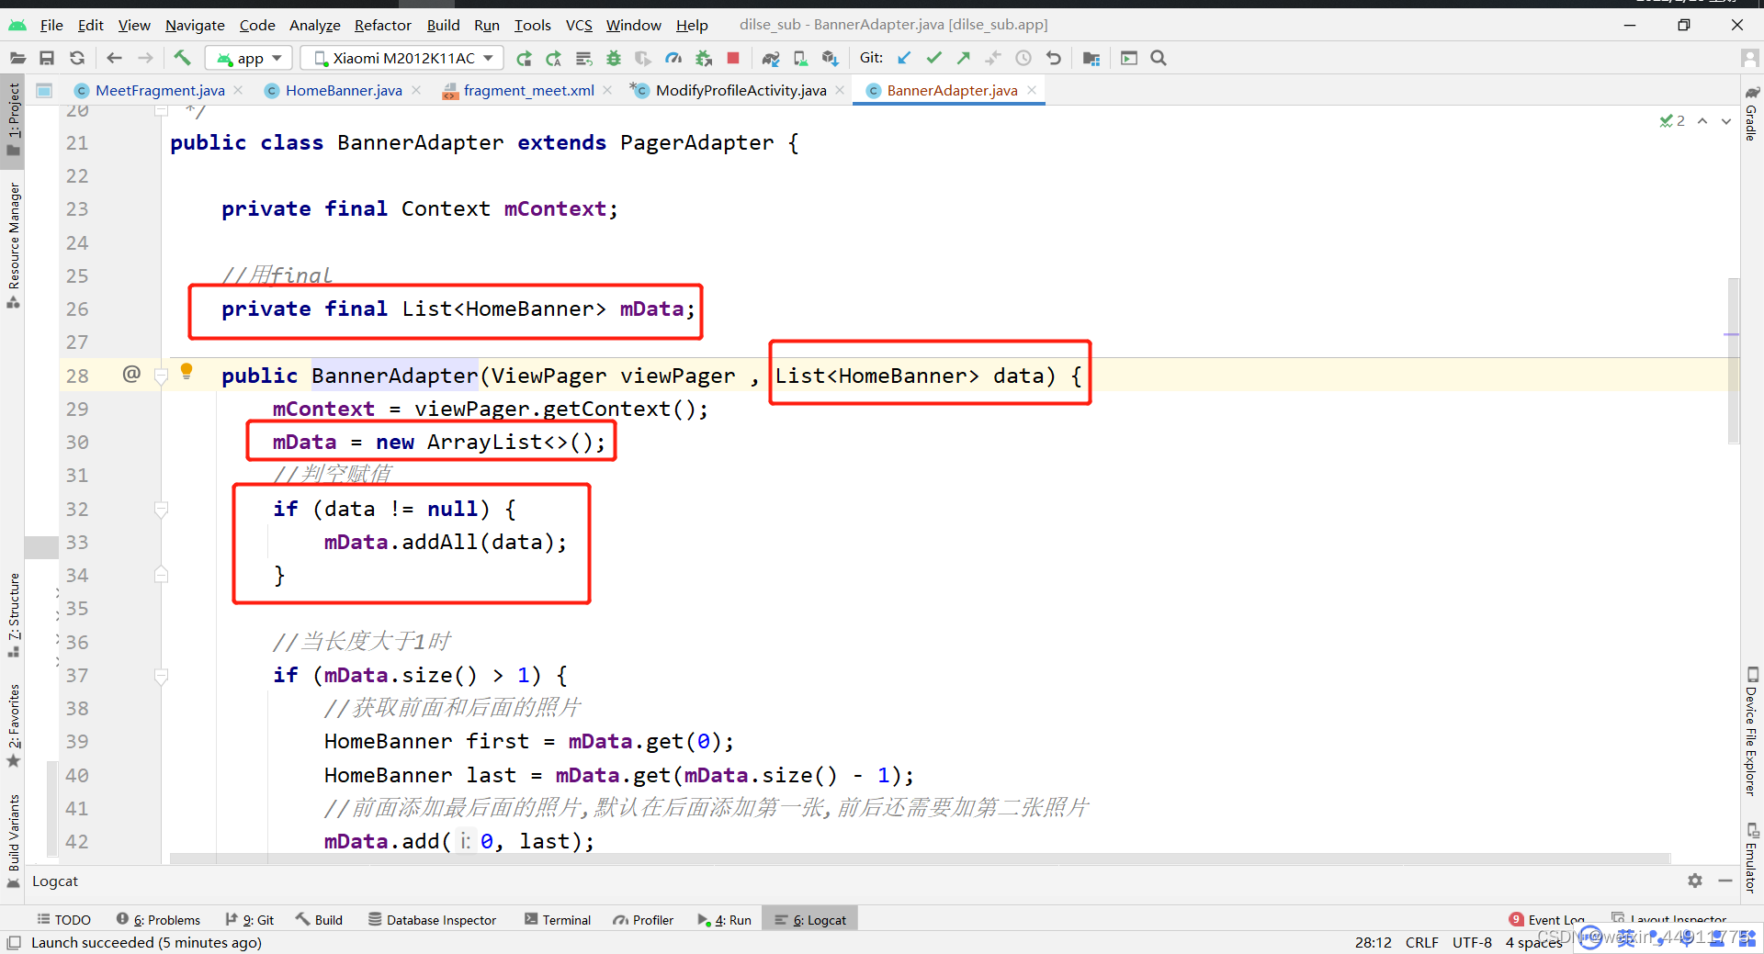
Task: Open the app run configuration dropdown
Action: [x=248, y=57]
